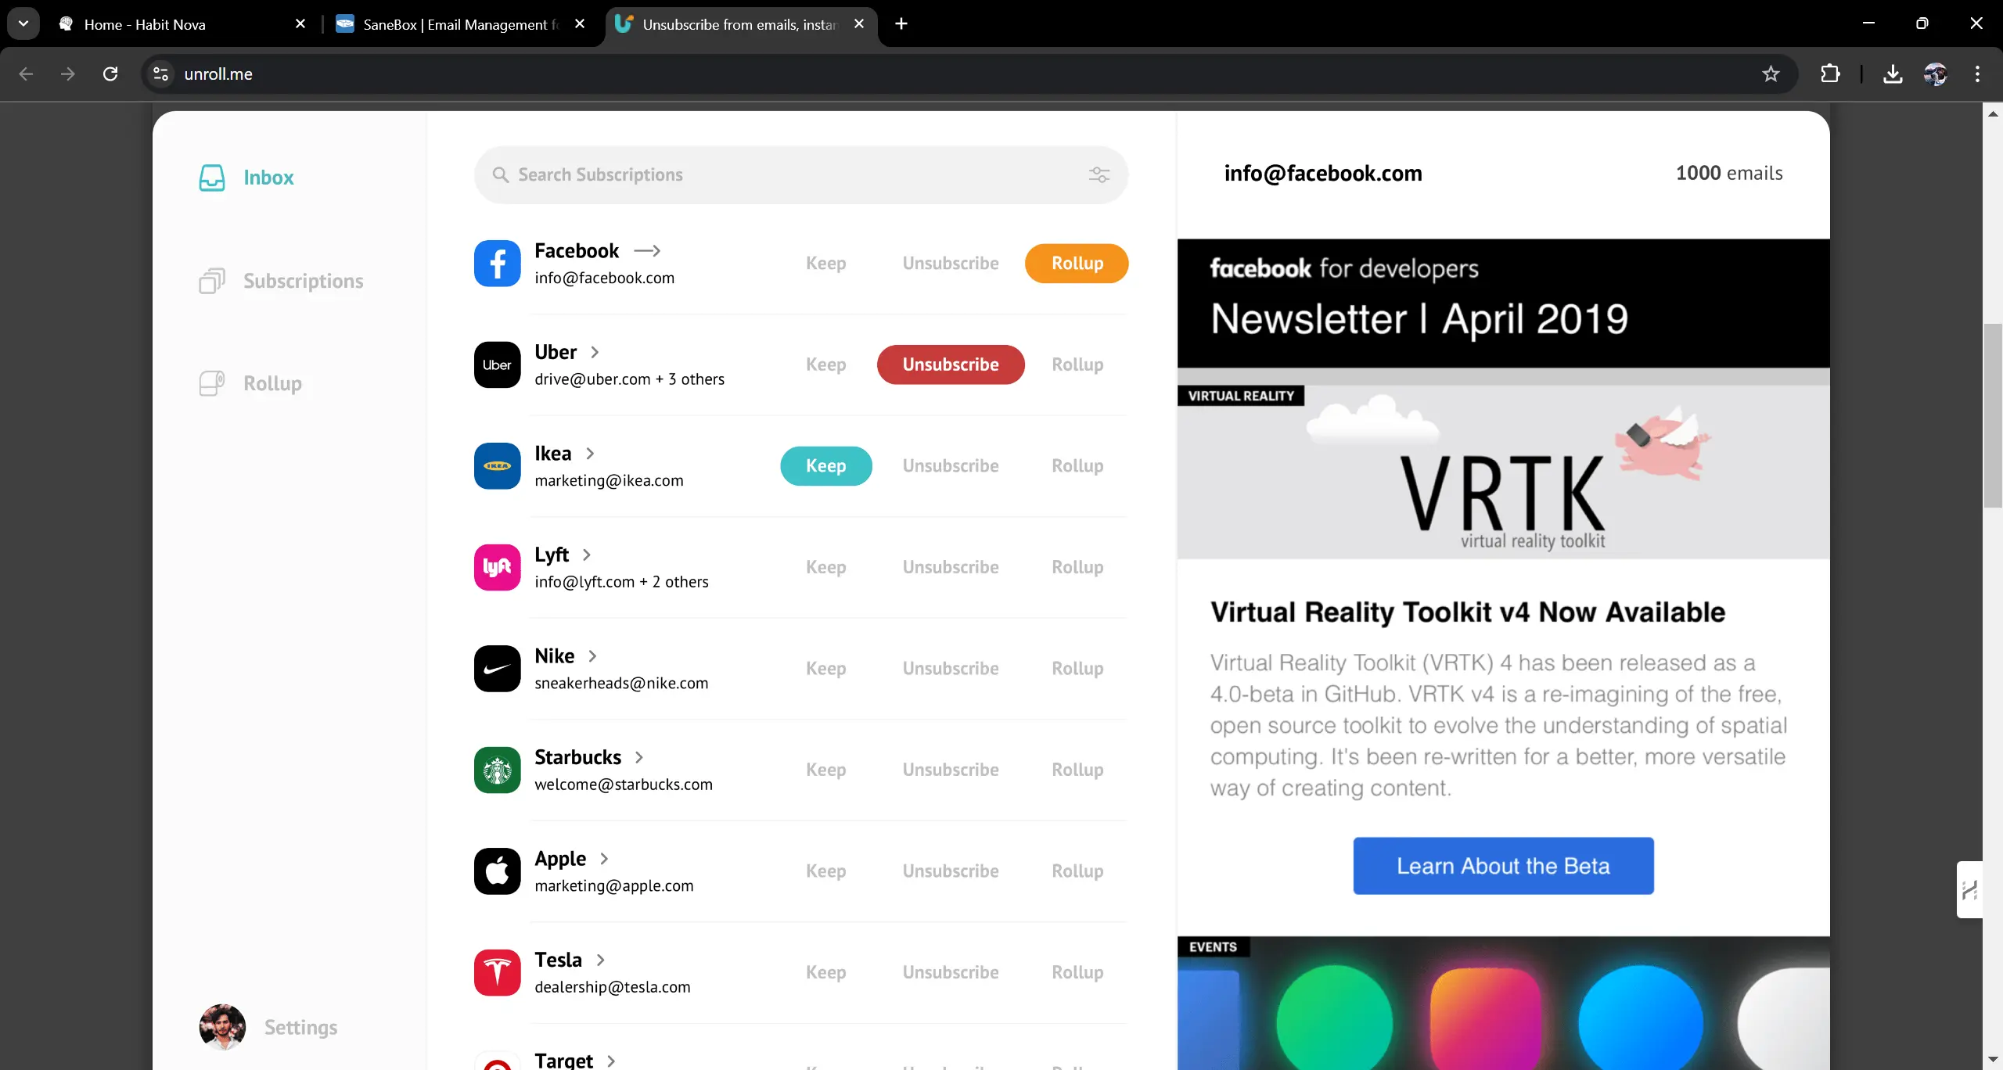The width and height of the screenshot is (2003, 1070).
Task: Expand the Apple subscription chevron
Action: click(x=604, y=859)
